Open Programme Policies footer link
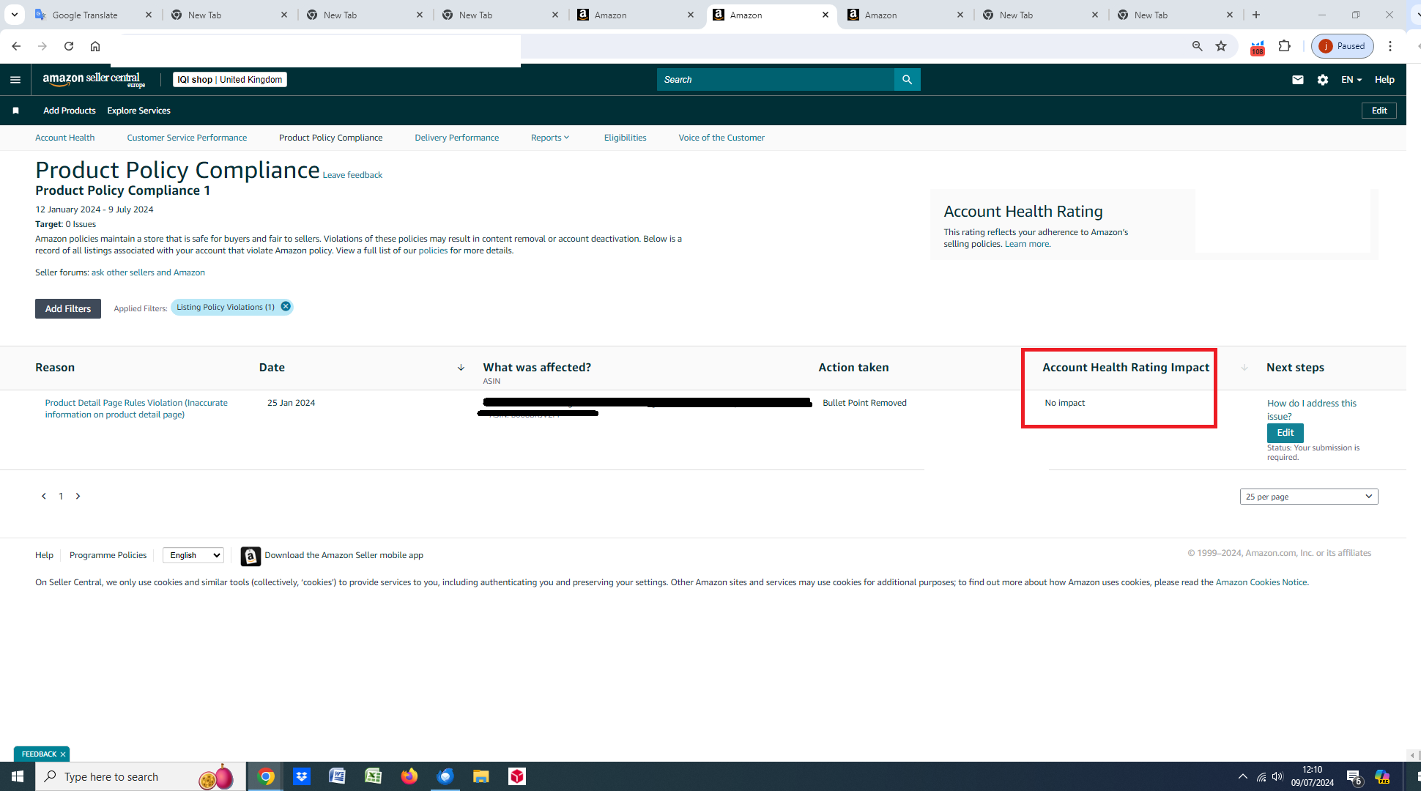Screen dimensions: 1421x791 coord(108,555)
